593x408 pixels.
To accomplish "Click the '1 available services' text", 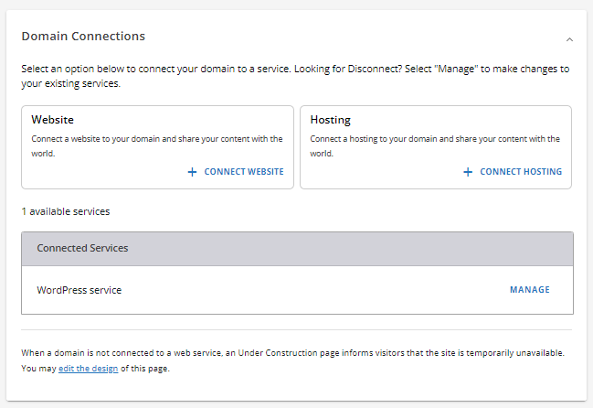I will coord(65,211).
